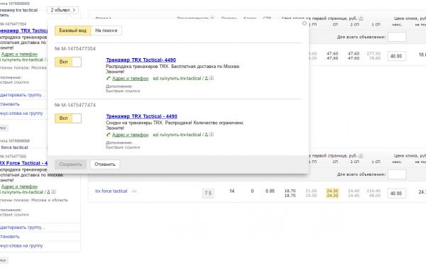Image resolution: width=426 pixels, height=268 pixels.
Task: Click the disabled Сохранить button
Action: [x=70, y=164]
